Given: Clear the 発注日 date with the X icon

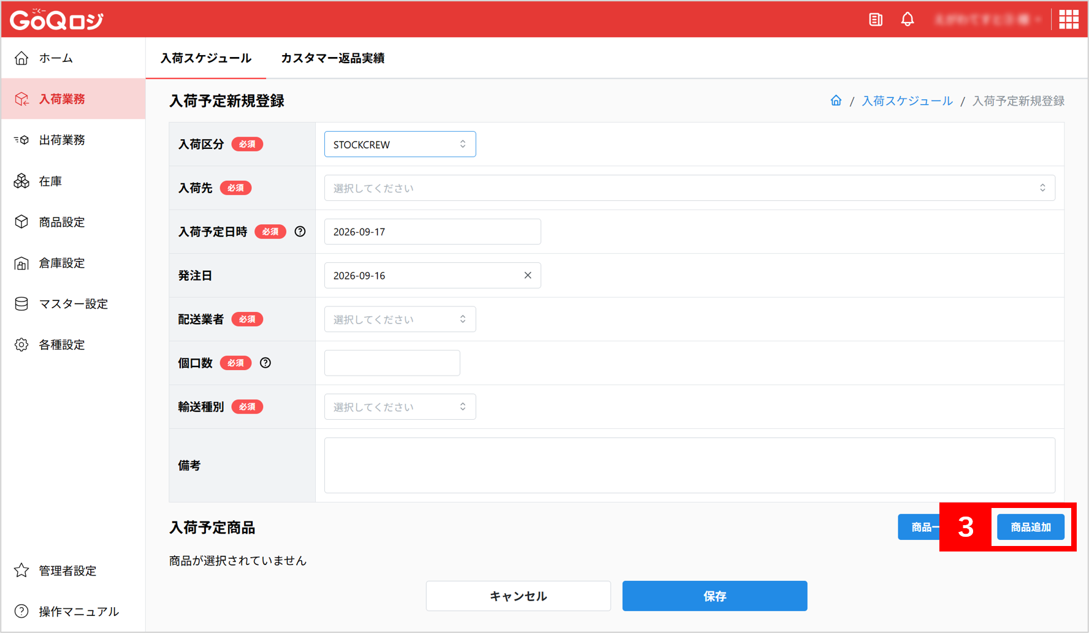Looking at the screenshot, I should 528,275.
